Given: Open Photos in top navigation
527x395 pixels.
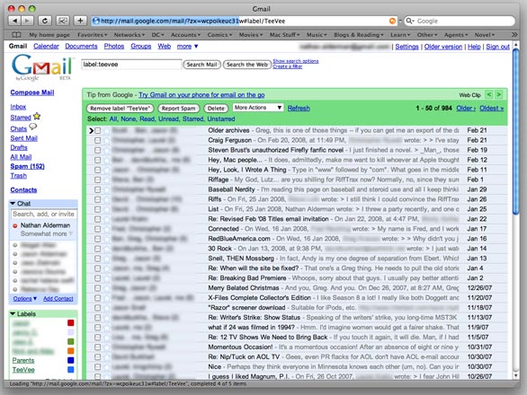Looking at the screenshot, I should (114, 47).
